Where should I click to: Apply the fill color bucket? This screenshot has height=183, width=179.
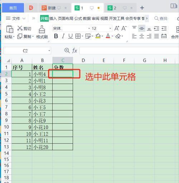[x=98, y=36]
